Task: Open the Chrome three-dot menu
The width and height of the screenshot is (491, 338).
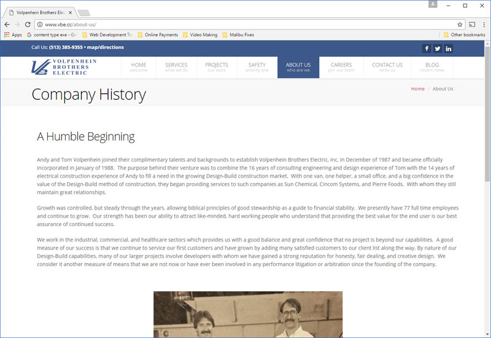Action: 484,25
